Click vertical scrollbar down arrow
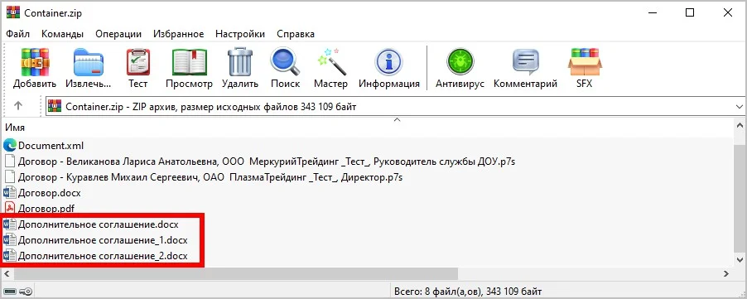Viewport: 747px width, 299px height. (x=740, y=259)
